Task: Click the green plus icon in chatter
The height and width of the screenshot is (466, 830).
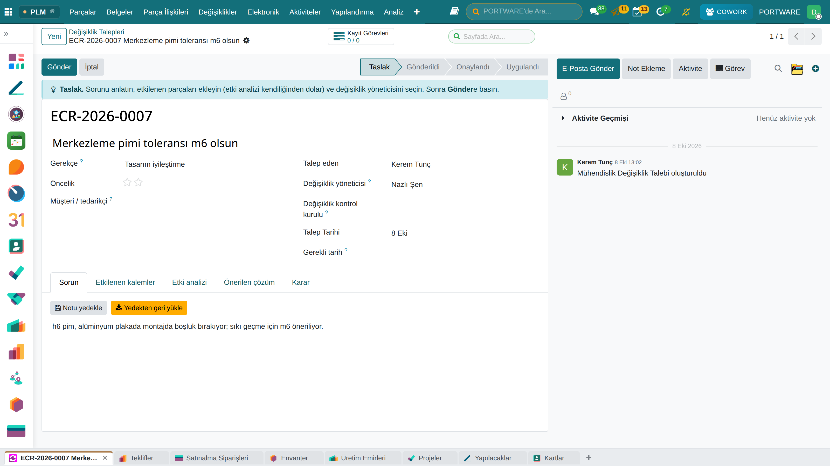Action: [815, 69]
